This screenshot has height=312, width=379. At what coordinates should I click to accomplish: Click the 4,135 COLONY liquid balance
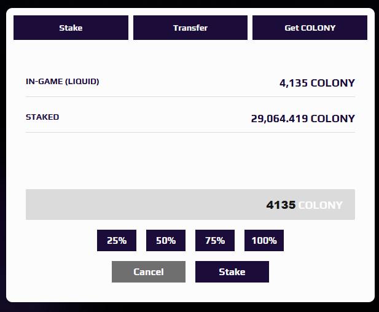click(x=317, y=83)
